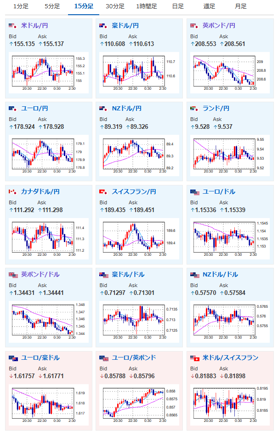Switch to the 1時間足 tab
The height and width of the screenshot is (432, 278).
click(x=147, y=6)
